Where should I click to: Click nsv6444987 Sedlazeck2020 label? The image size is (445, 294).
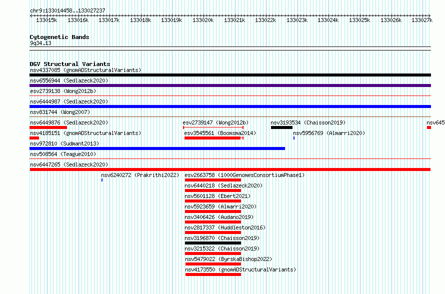click(x=69, y=101)
